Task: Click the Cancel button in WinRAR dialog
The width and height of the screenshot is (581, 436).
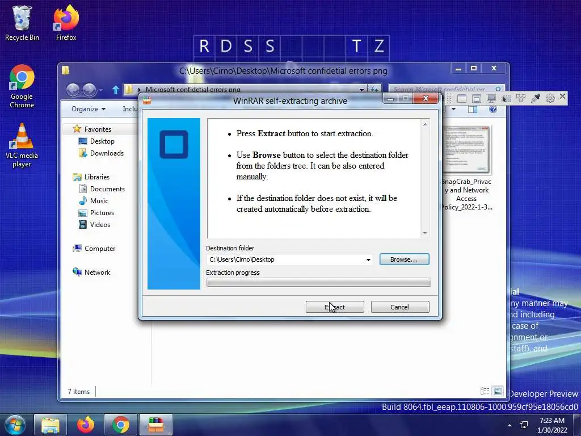Action: (x=400, y=307)
